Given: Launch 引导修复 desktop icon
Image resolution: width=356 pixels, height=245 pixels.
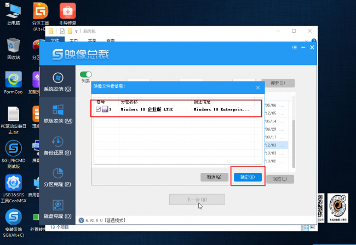Looking at the screenshot, I should (68, 14).
